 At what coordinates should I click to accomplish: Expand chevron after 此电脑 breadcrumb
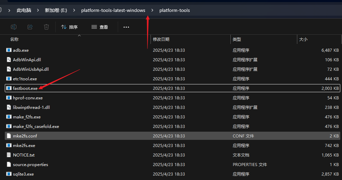coord(38,10)
